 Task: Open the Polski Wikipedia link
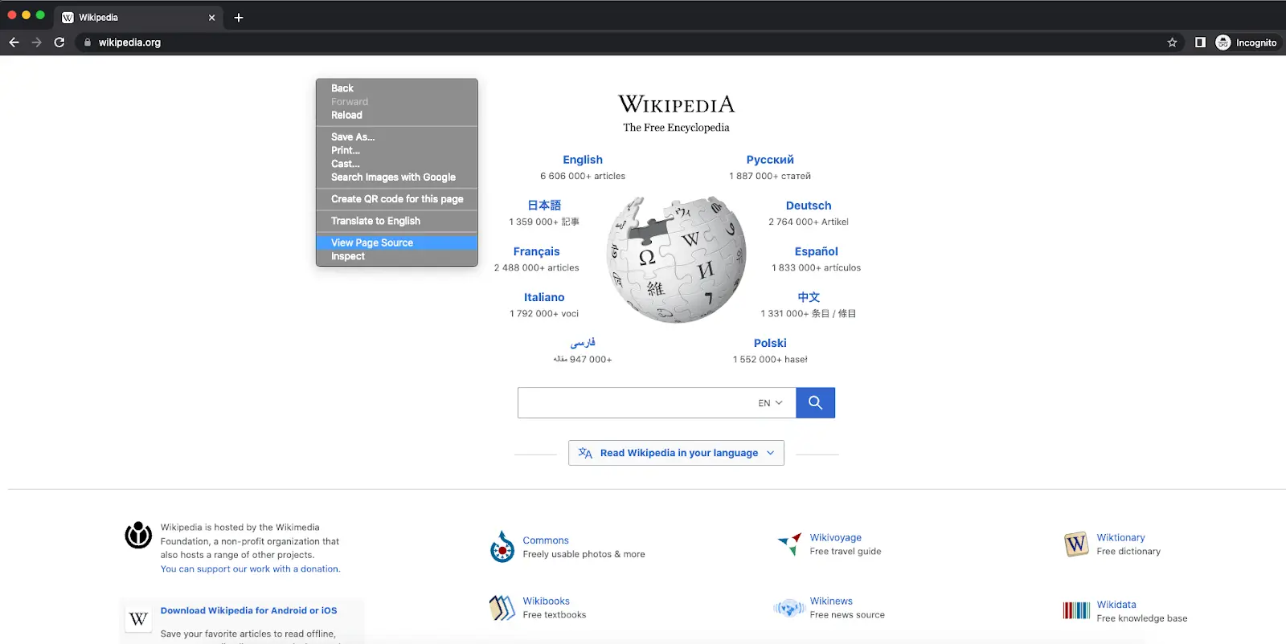[770, 343]
